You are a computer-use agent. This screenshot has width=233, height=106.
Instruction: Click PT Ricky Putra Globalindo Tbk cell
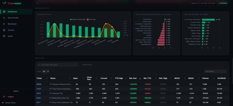coord(61,103)
